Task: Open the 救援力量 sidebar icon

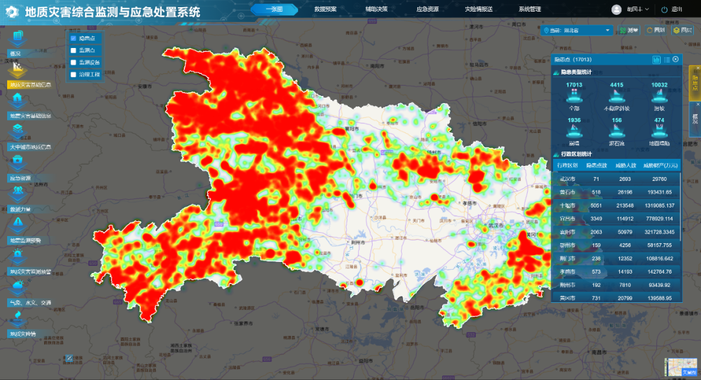Action: click(18, 195)
